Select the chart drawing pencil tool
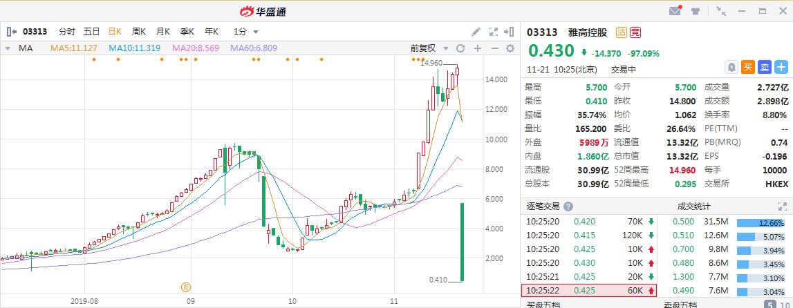793x308 pixels. click(x=476, y=31)
